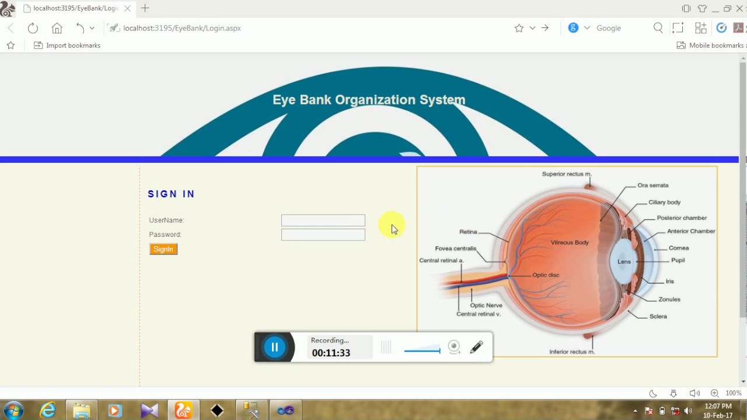The width and height of the screenshot is (747, 420).
Task: Open the browser skin shirt icon
Action: pos(702,8)
